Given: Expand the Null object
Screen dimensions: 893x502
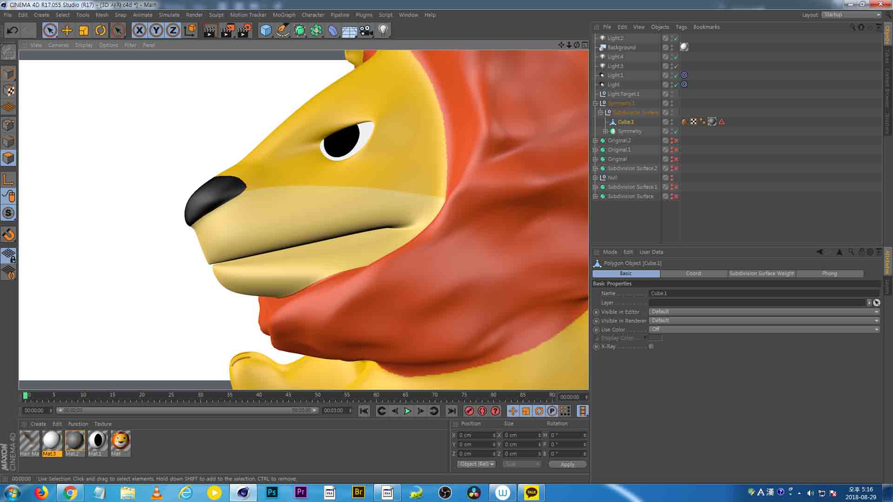Looking at the screenshot, I should point(595,178).
